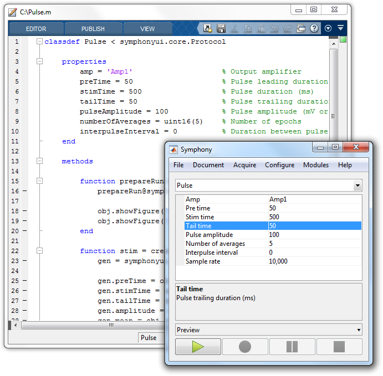Save the file with the floppy disk icon

tap(221, 28)
